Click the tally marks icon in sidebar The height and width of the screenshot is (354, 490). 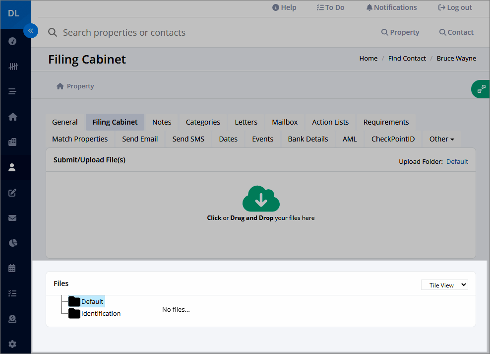[13, 67]
